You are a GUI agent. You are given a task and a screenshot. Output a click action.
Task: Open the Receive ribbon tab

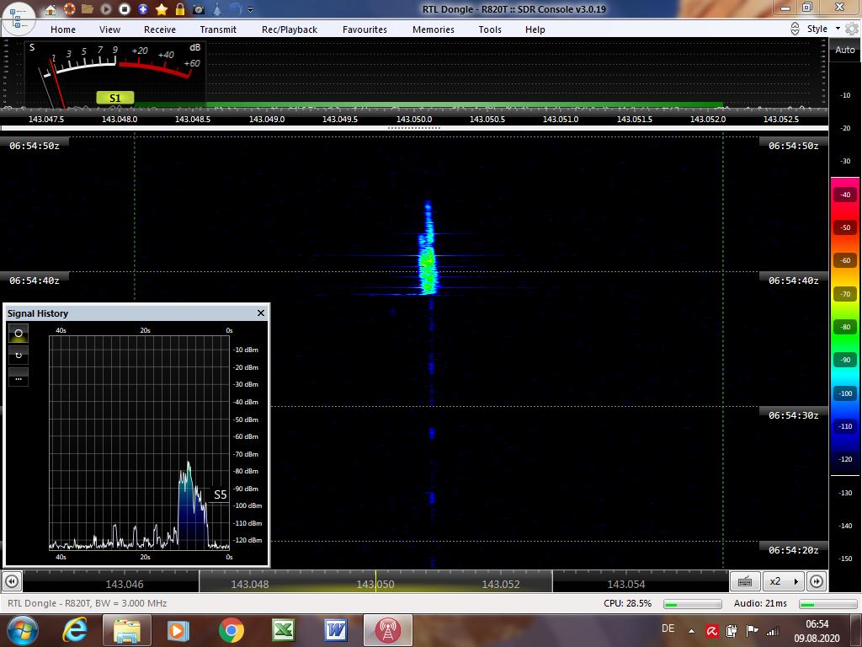click(x=160, y=29)
